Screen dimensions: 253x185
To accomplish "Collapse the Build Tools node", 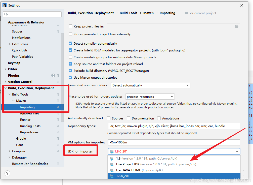I will (x=9, y=95).
